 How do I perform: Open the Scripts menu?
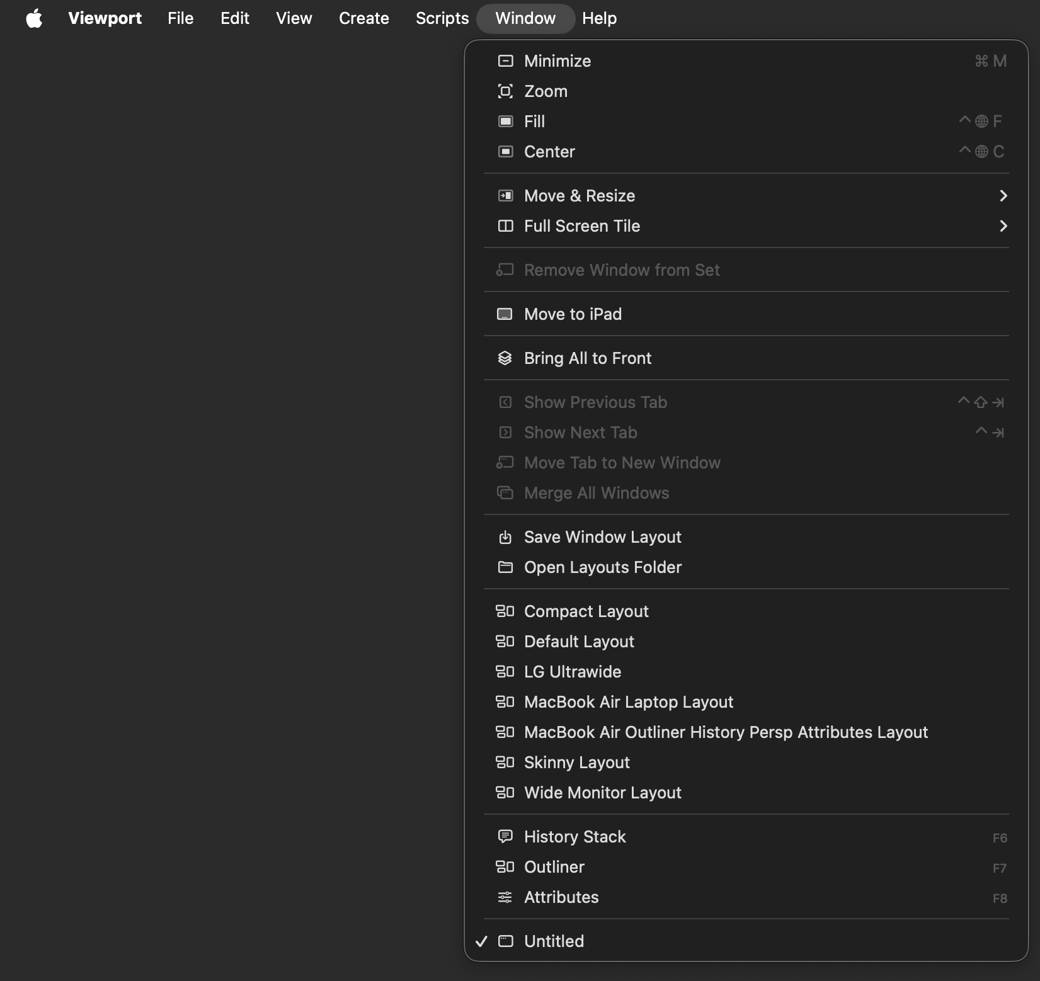442,18
